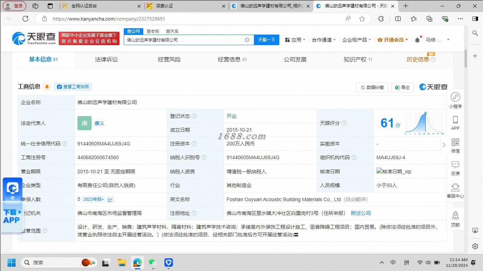Expand the 应用 dropdown menu
This screenshot has height=271, width=483.
point(295,40)
